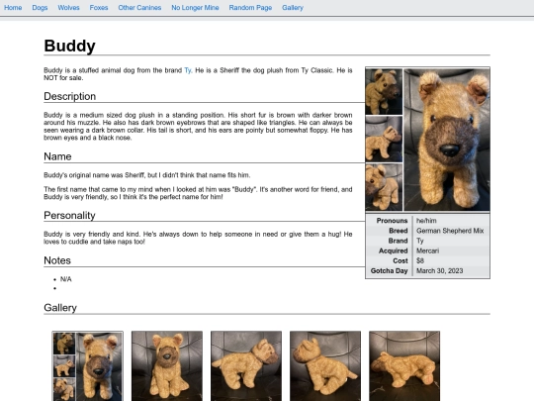This screenshot has height=401, width=534.
Task: Open the middle small infobox side-view photo
Action: click(x=384, y=140)
